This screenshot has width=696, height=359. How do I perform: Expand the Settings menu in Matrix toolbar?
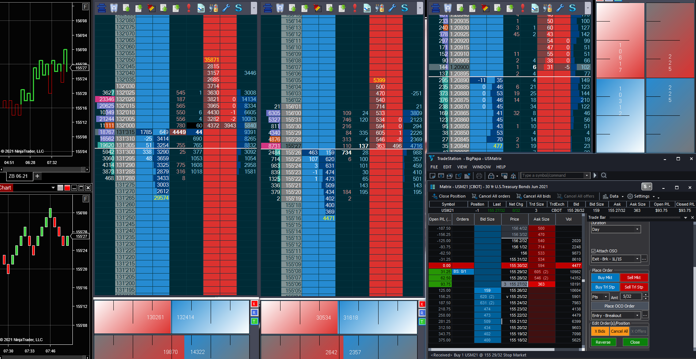[x=641, y=196]
